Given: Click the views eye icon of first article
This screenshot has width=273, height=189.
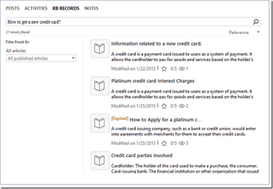Looking at the screenshot, I should tap(182, 69).
